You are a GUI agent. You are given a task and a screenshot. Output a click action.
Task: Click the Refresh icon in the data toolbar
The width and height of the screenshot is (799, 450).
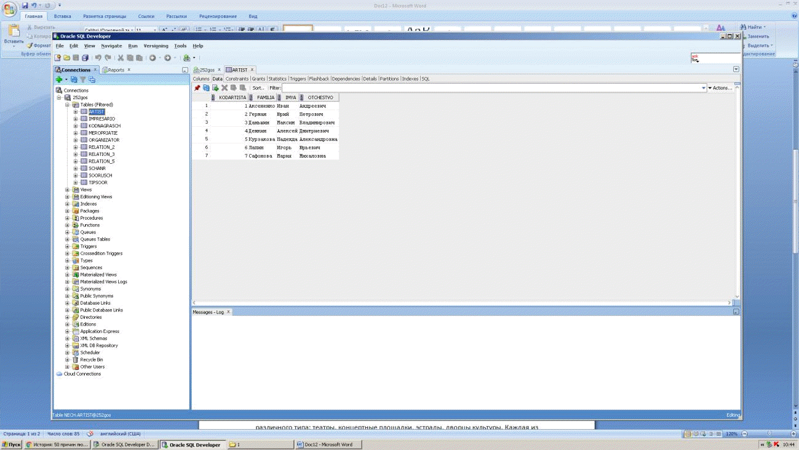[x=207, y=88]
